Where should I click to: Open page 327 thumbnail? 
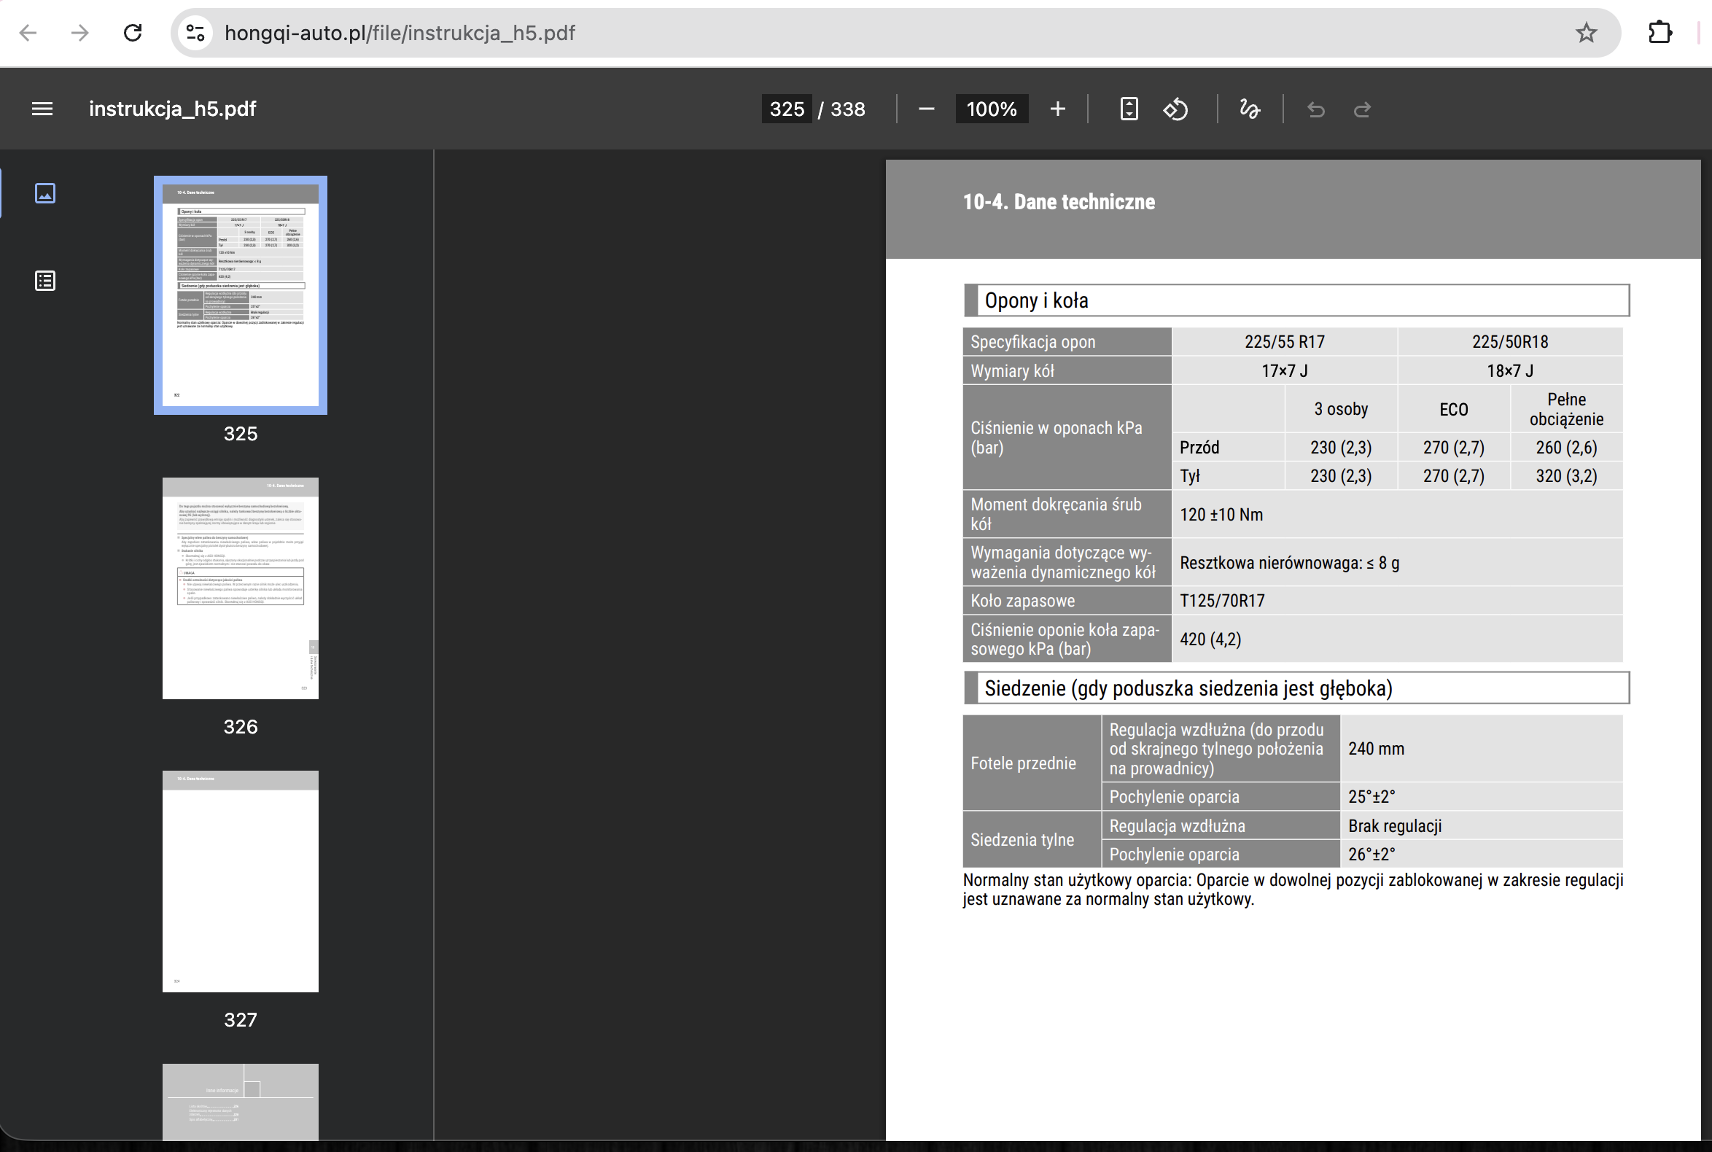click(241, 881)
